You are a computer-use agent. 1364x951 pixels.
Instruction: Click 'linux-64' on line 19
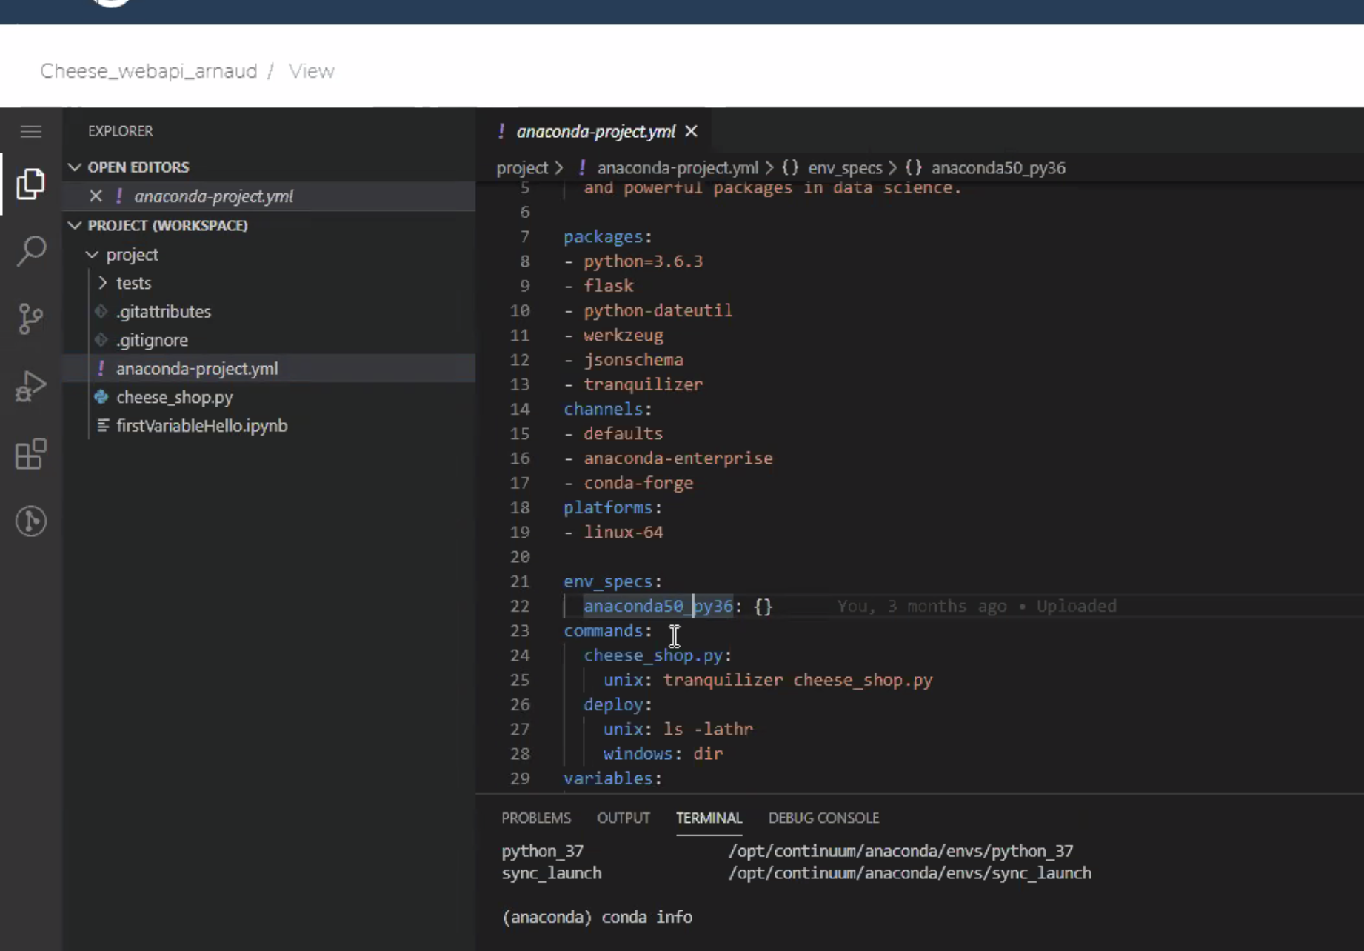click(624, 532)
